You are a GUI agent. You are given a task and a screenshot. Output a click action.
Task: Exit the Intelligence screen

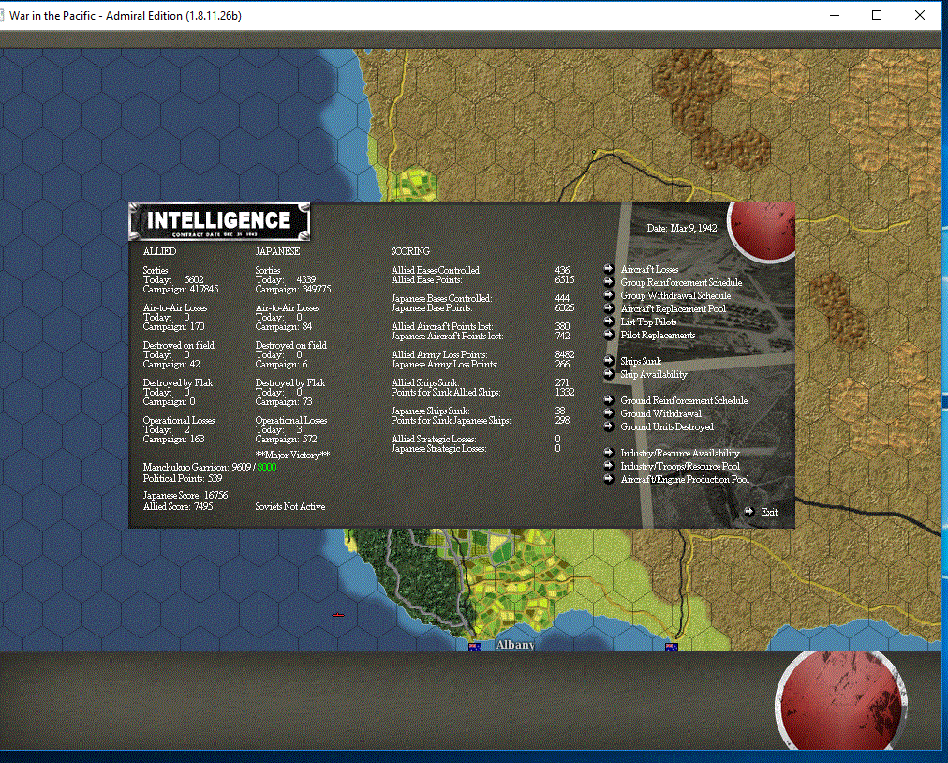(x=769, y=513)
